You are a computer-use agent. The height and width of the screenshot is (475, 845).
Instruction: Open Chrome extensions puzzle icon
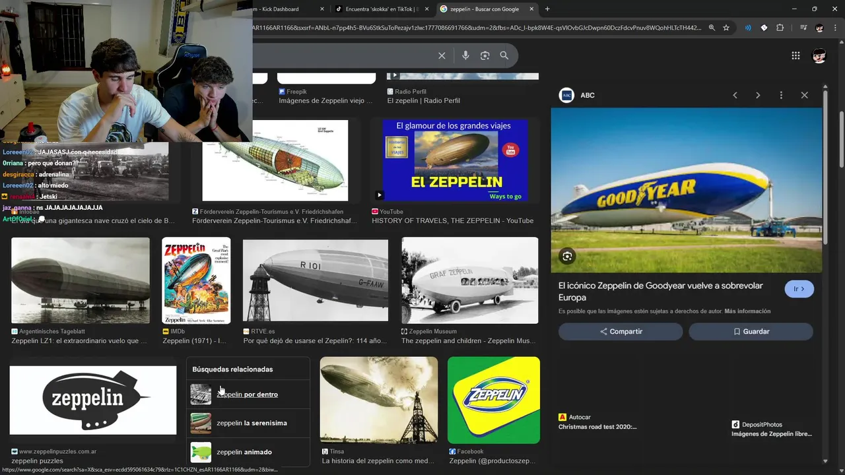point(780,28)
